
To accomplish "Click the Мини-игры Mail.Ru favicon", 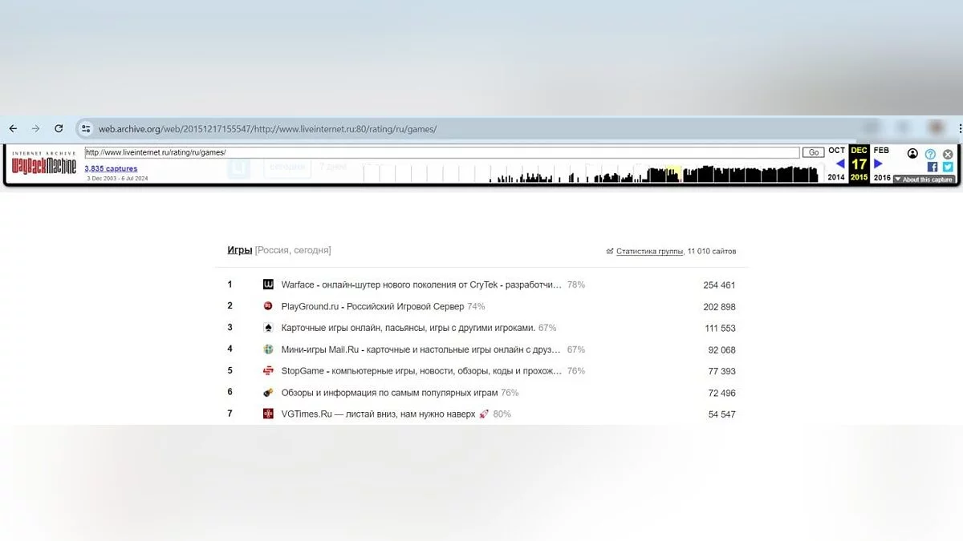I will tap(268, 349).
